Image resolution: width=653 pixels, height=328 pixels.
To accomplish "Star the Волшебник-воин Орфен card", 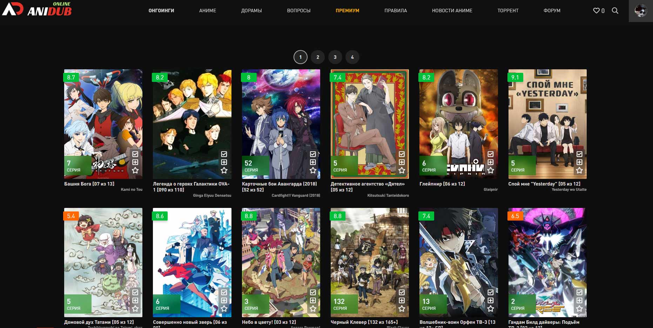I will click(491, 309).
